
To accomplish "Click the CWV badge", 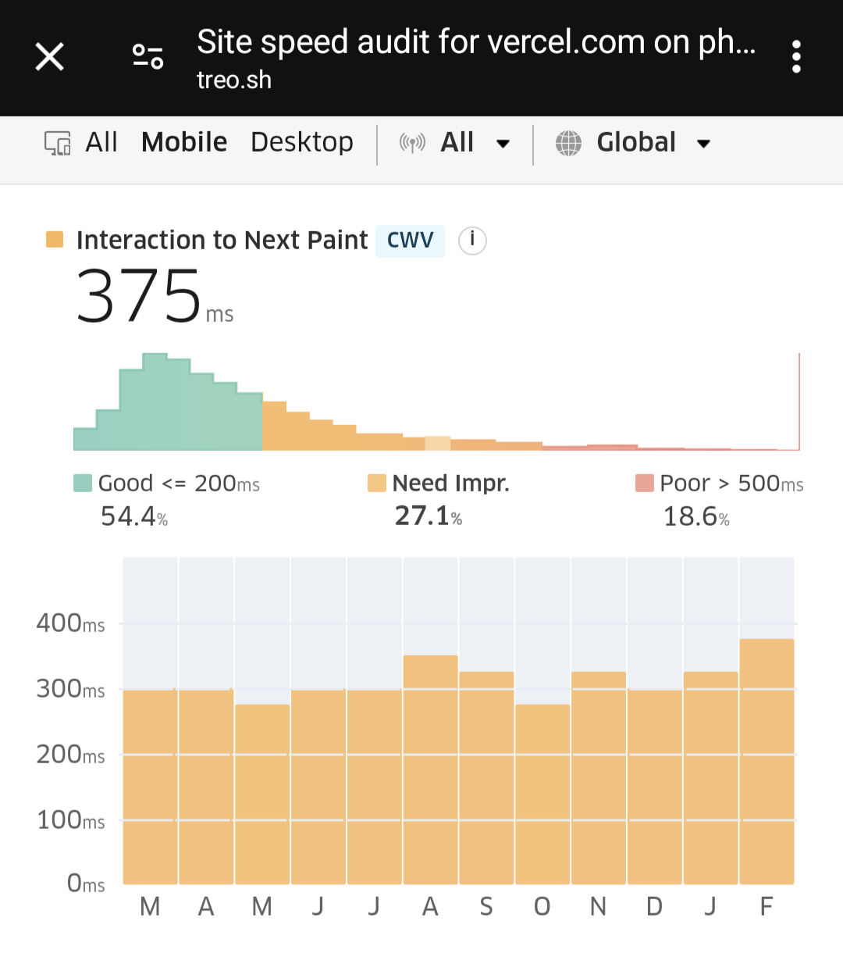I will point(410,241).
